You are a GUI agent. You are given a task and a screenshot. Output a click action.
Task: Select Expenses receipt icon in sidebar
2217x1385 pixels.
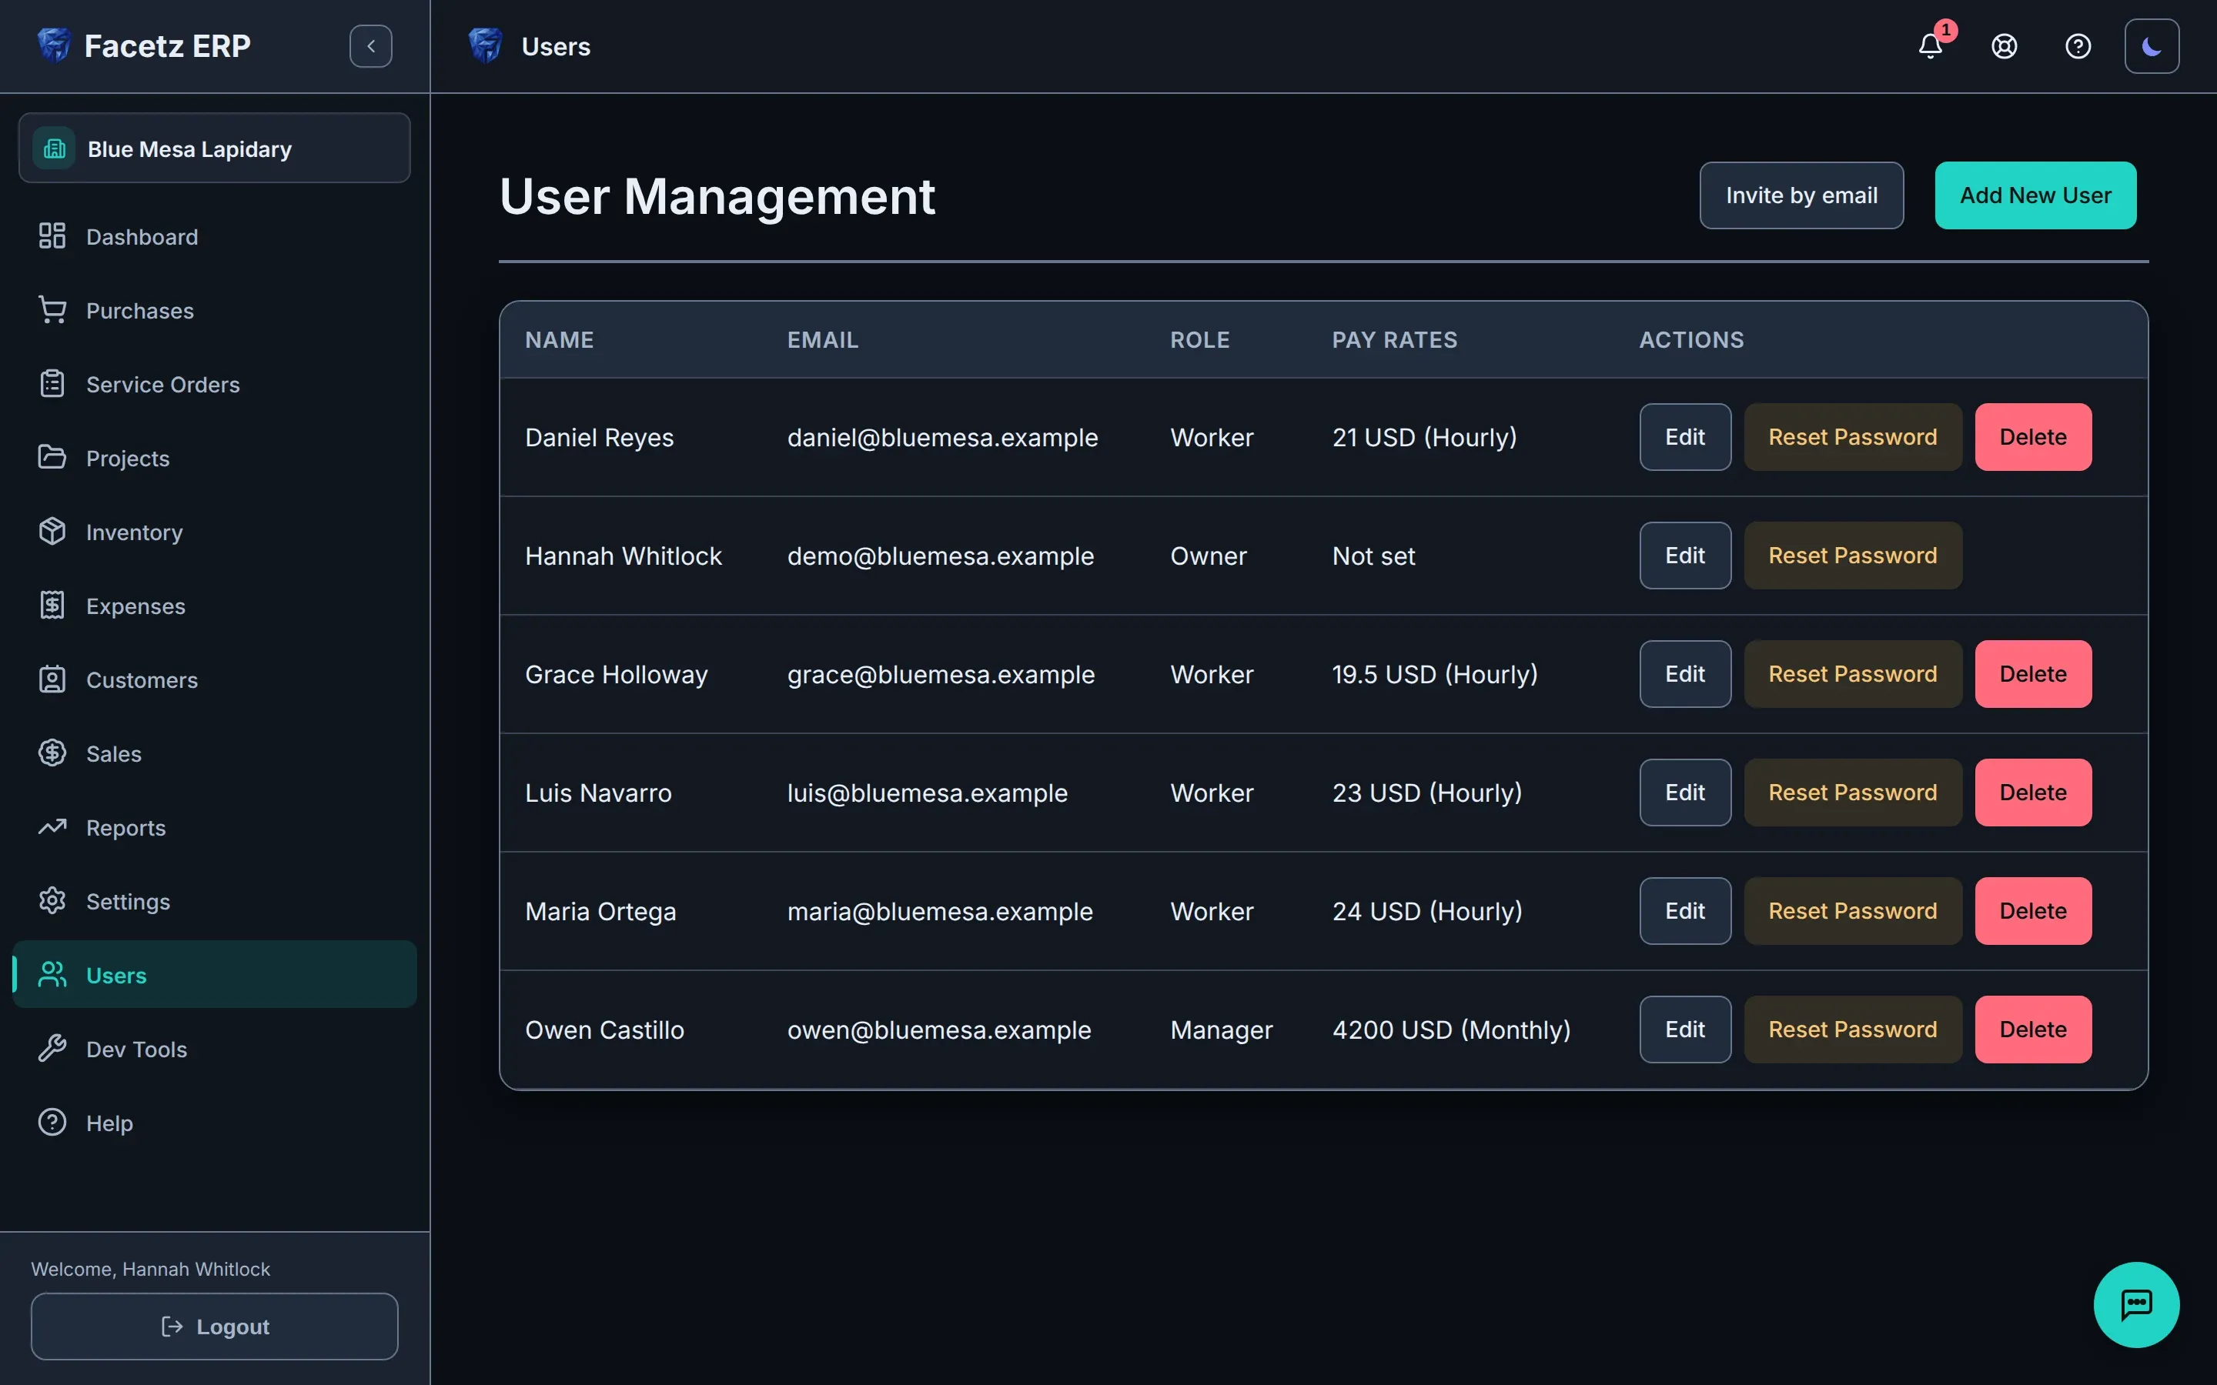click(x=52, y=606)
